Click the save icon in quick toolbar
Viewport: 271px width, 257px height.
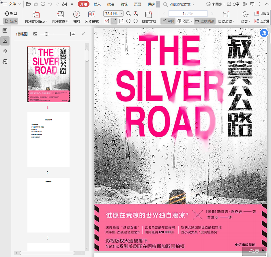coord(35,4)
